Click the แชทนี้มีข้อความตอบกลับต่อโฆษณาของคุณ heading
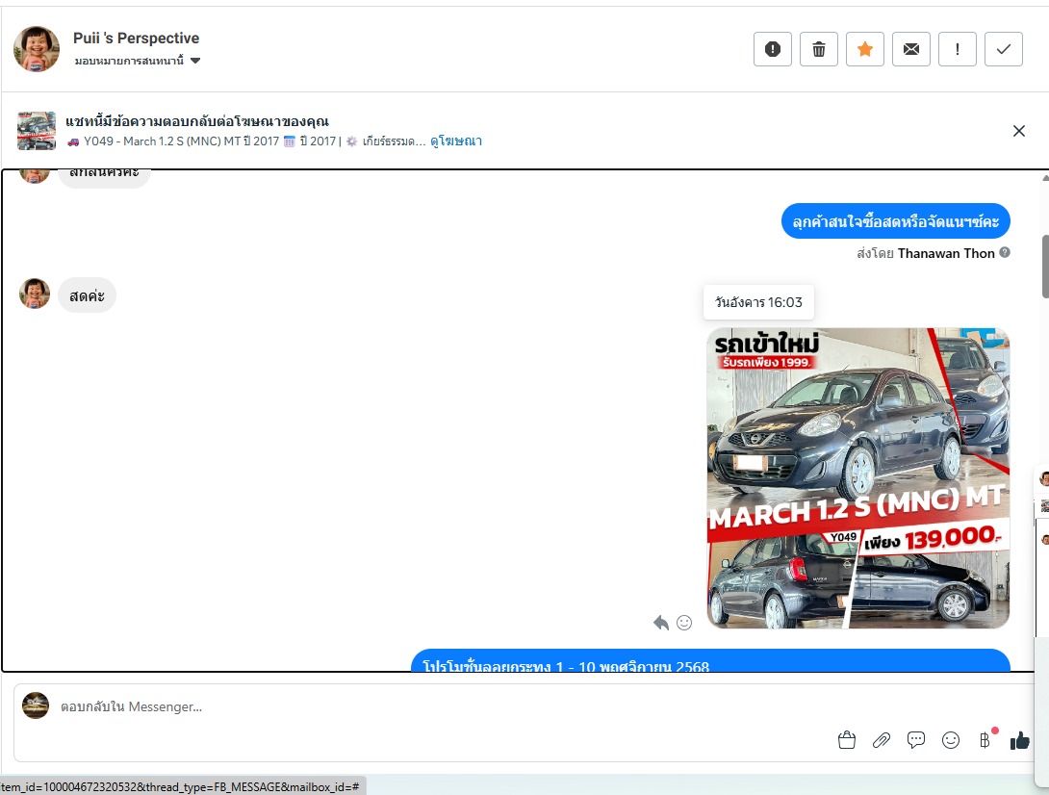This screenshot has width=1049, height=795. pos(197,122)
